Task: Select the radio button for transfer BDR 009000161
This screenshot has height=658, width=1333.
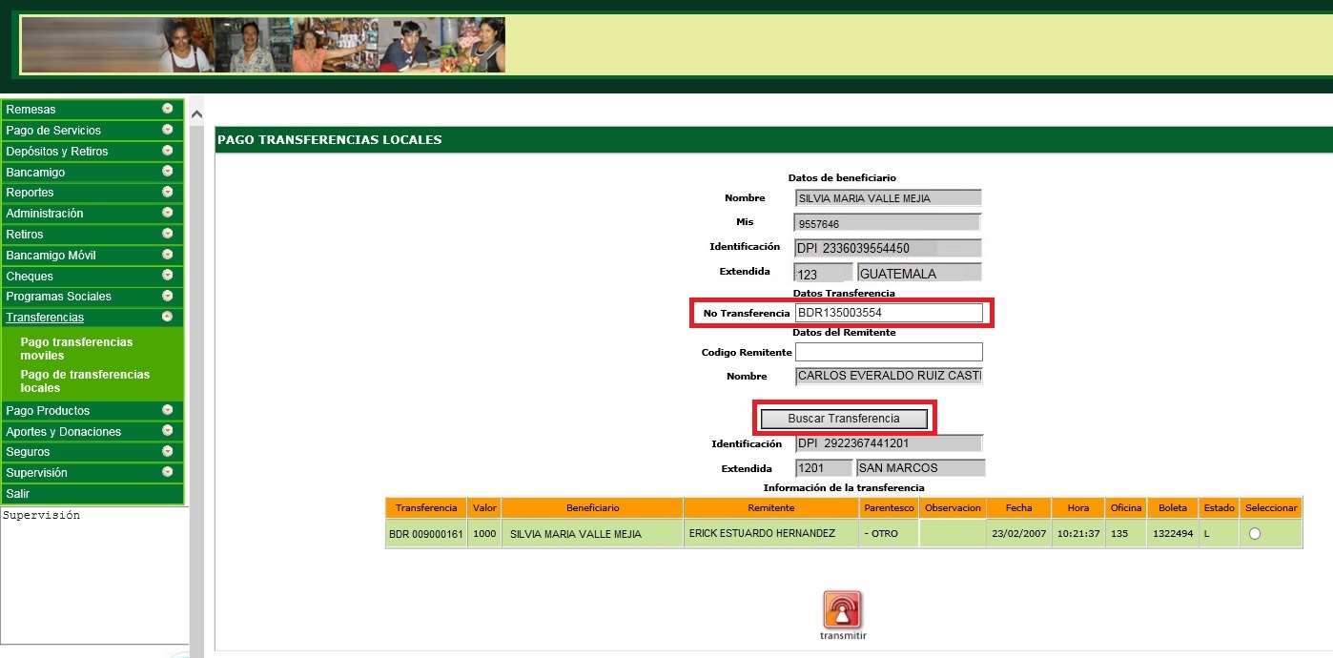Action: [1254, 534]
